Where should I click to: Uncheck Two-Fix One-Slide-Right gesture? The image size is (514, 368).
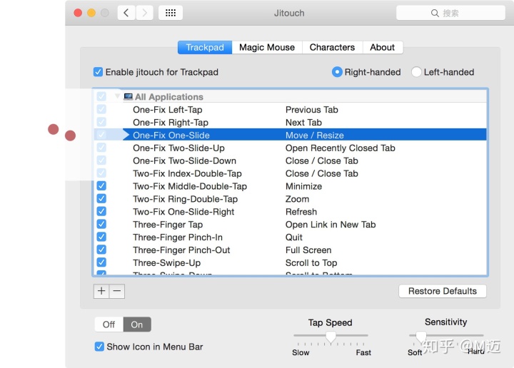point(101,212)
